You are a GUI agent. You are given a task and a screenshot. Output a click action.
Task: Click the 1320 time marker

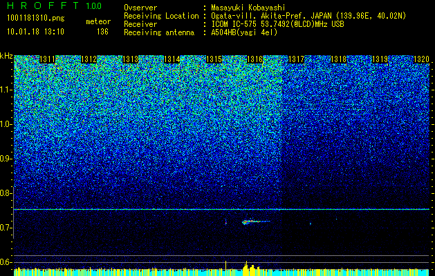pyautogui.click(x=421, y=59)
